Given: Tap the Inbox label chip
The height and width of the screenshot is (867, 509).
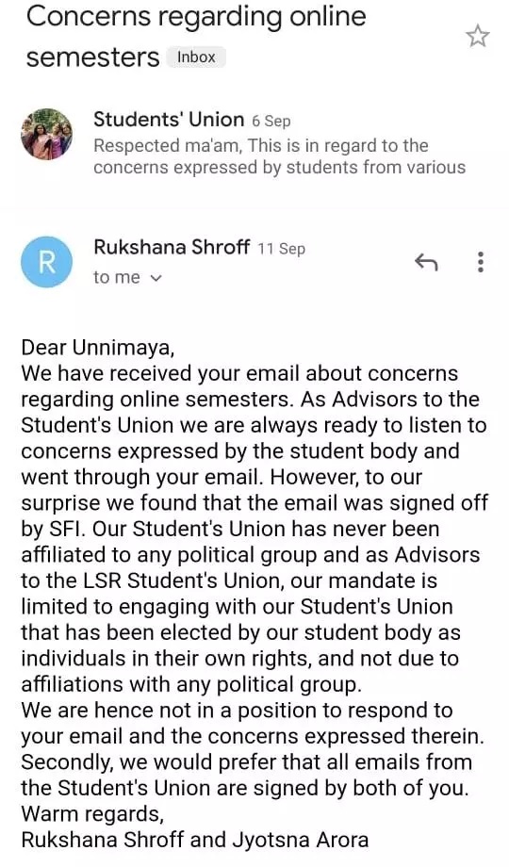Looking at the screenshot, I should tap(196, 57).
